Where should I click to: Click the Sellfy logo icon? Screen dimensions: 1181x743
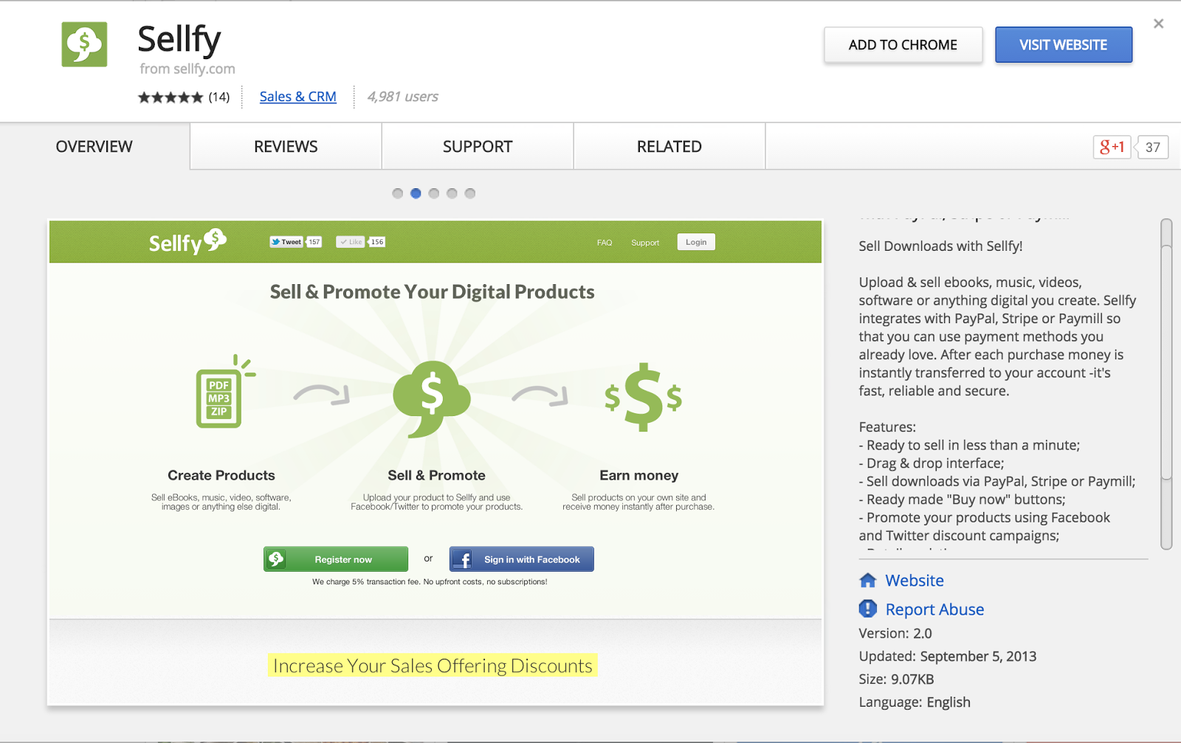coord(83,44)
